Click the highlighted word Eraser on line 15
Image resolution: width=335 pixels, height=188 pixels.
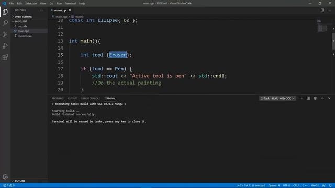tap(118, 55)
